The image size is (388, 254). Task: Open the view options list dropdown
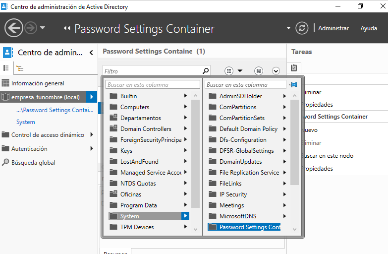(x=233, y=71)
